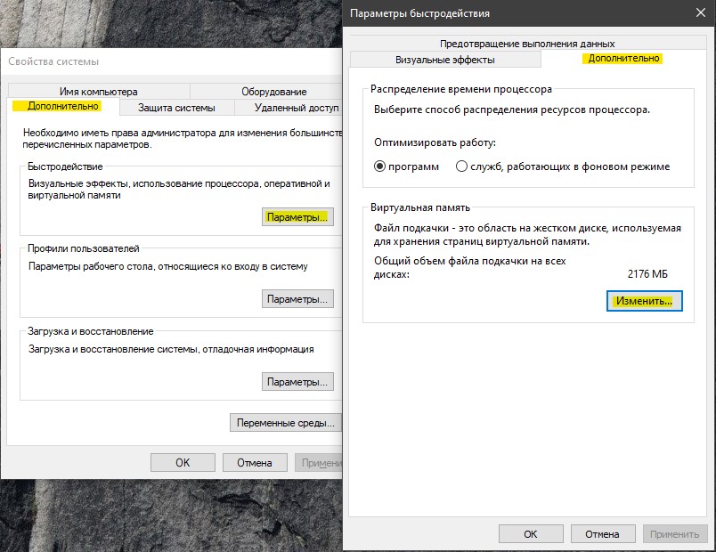Viewport: 716px width, 552px height.
Task: Switch to Предотвращение выполнения данных tab
Action: pos(527,44)
